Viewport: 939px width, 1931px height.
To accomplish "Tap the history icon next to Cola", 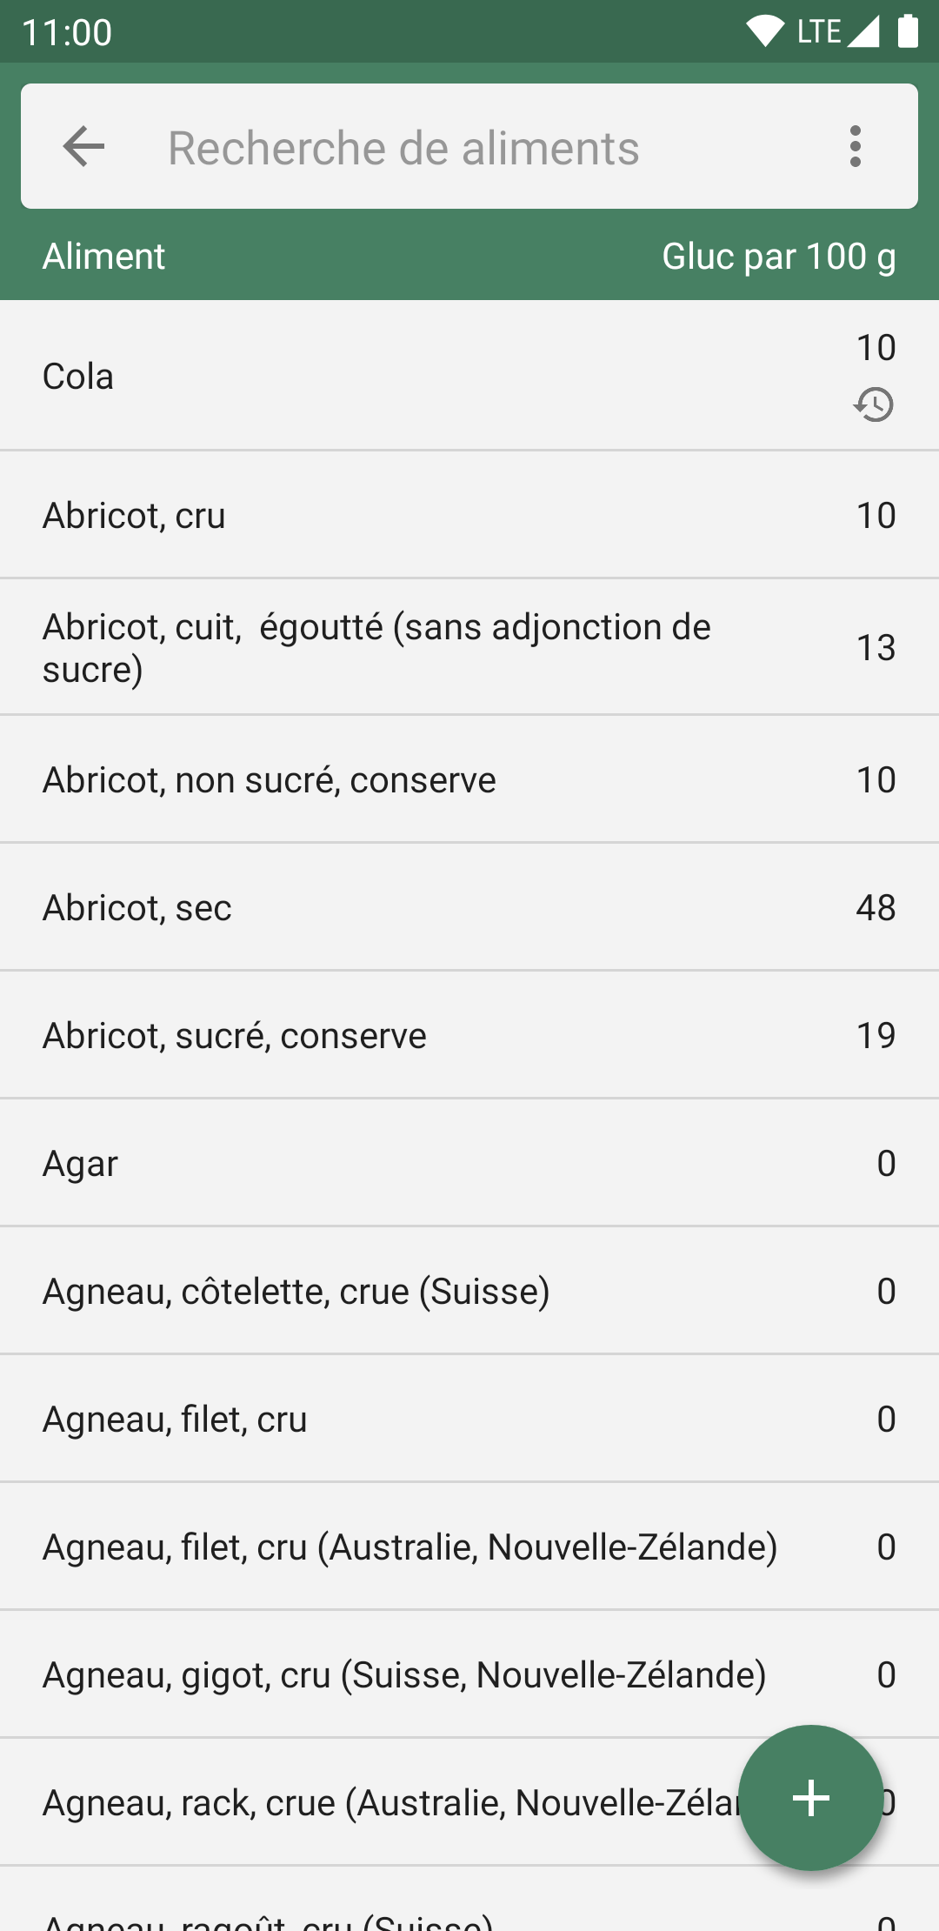I will tap(874, 404).
